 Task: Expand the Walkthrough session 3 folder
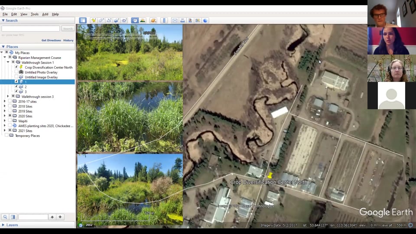[x=8, y=96]
